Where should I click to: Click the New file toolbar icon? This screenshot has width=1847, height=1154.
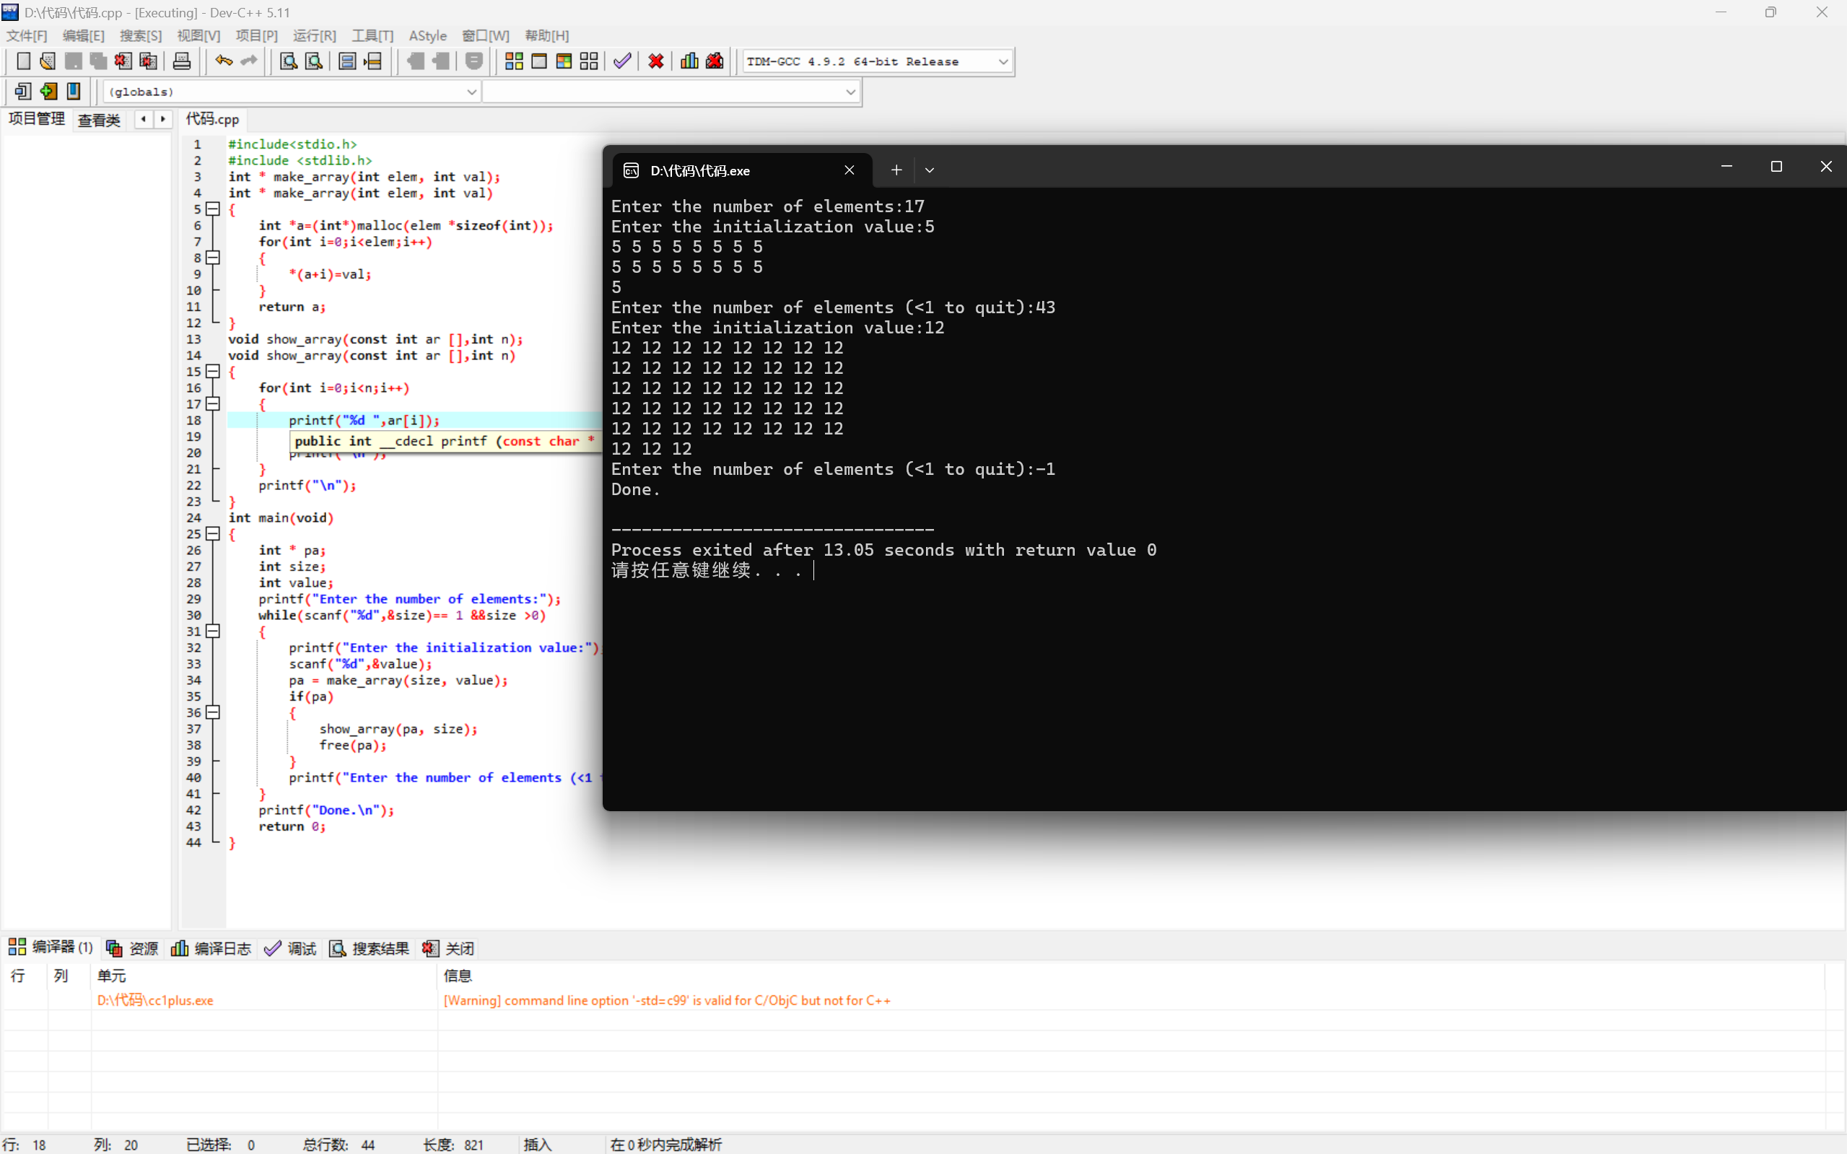tap(23, 61)
